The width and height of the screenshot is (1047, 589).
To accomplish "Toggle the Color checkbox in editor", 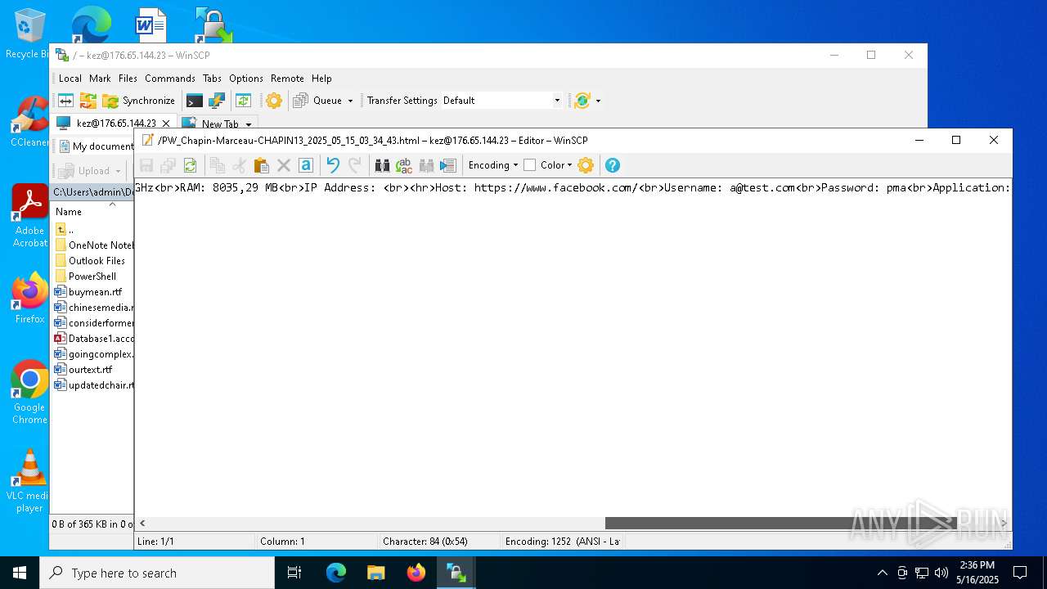I will pyautogui.click(x=530, y=165).
